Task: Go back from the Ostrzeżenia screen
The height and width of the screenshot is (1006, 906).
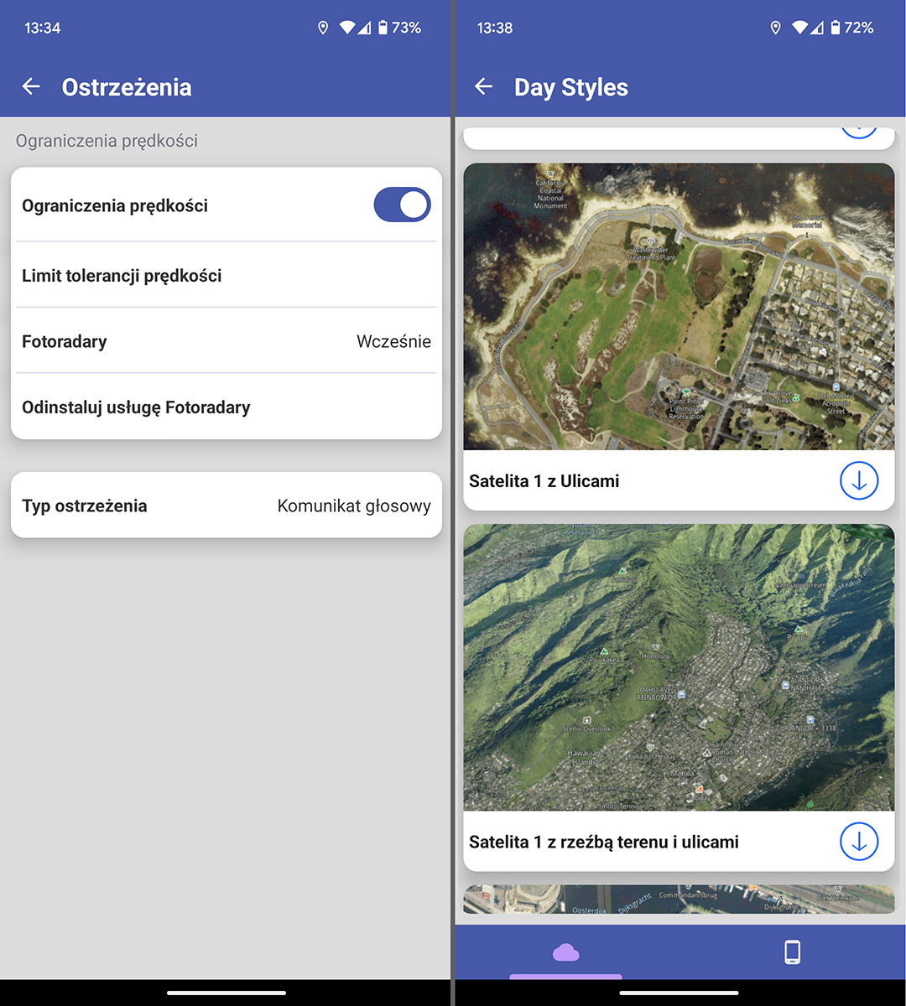Action: click(x=31, y=86)
